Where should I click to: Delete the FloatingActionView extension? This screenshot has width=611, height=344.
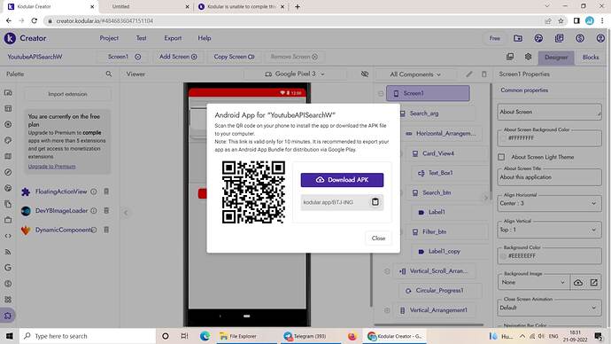click(x=106, y=192)
